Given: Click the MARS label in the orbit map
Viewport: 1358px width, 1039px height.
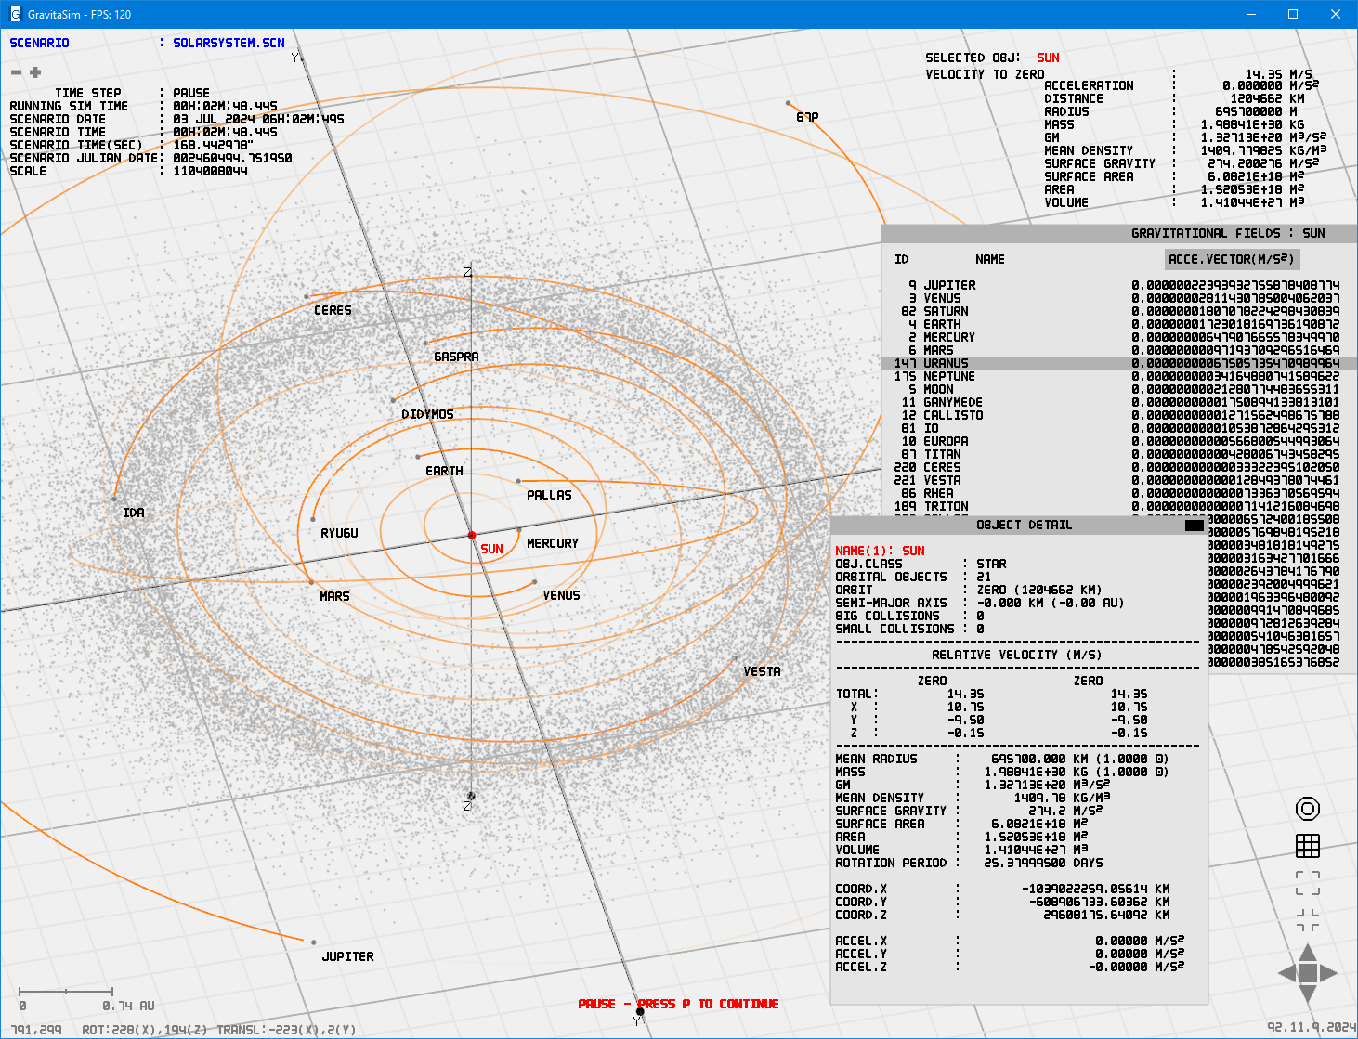Looking at the screenshot, I should pos(334,596).
